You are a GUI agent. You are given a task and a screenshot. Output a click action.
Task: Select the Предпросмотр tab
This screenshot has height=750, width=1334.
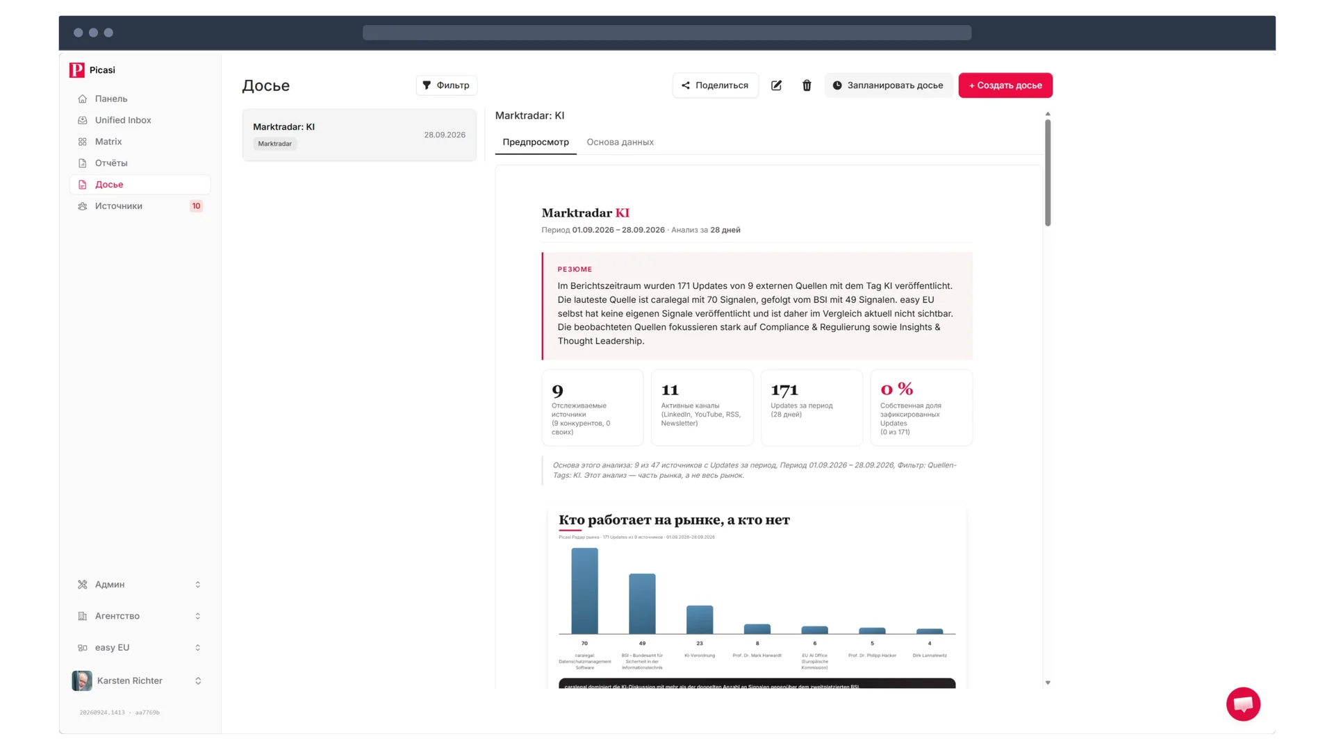536,142
